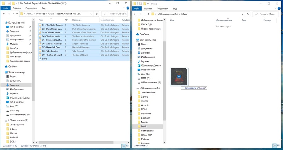Open Вид tab in Music window
The image size is (283, 150).
pyautogui.click(x=175, y=8)
